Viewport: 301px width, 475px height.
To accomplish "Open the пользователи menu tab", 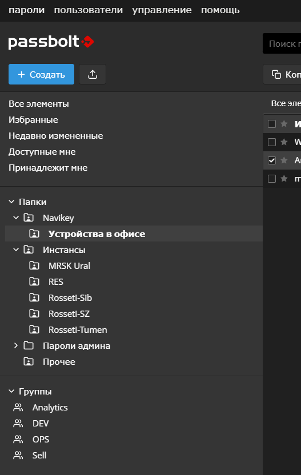I will 89,10.
